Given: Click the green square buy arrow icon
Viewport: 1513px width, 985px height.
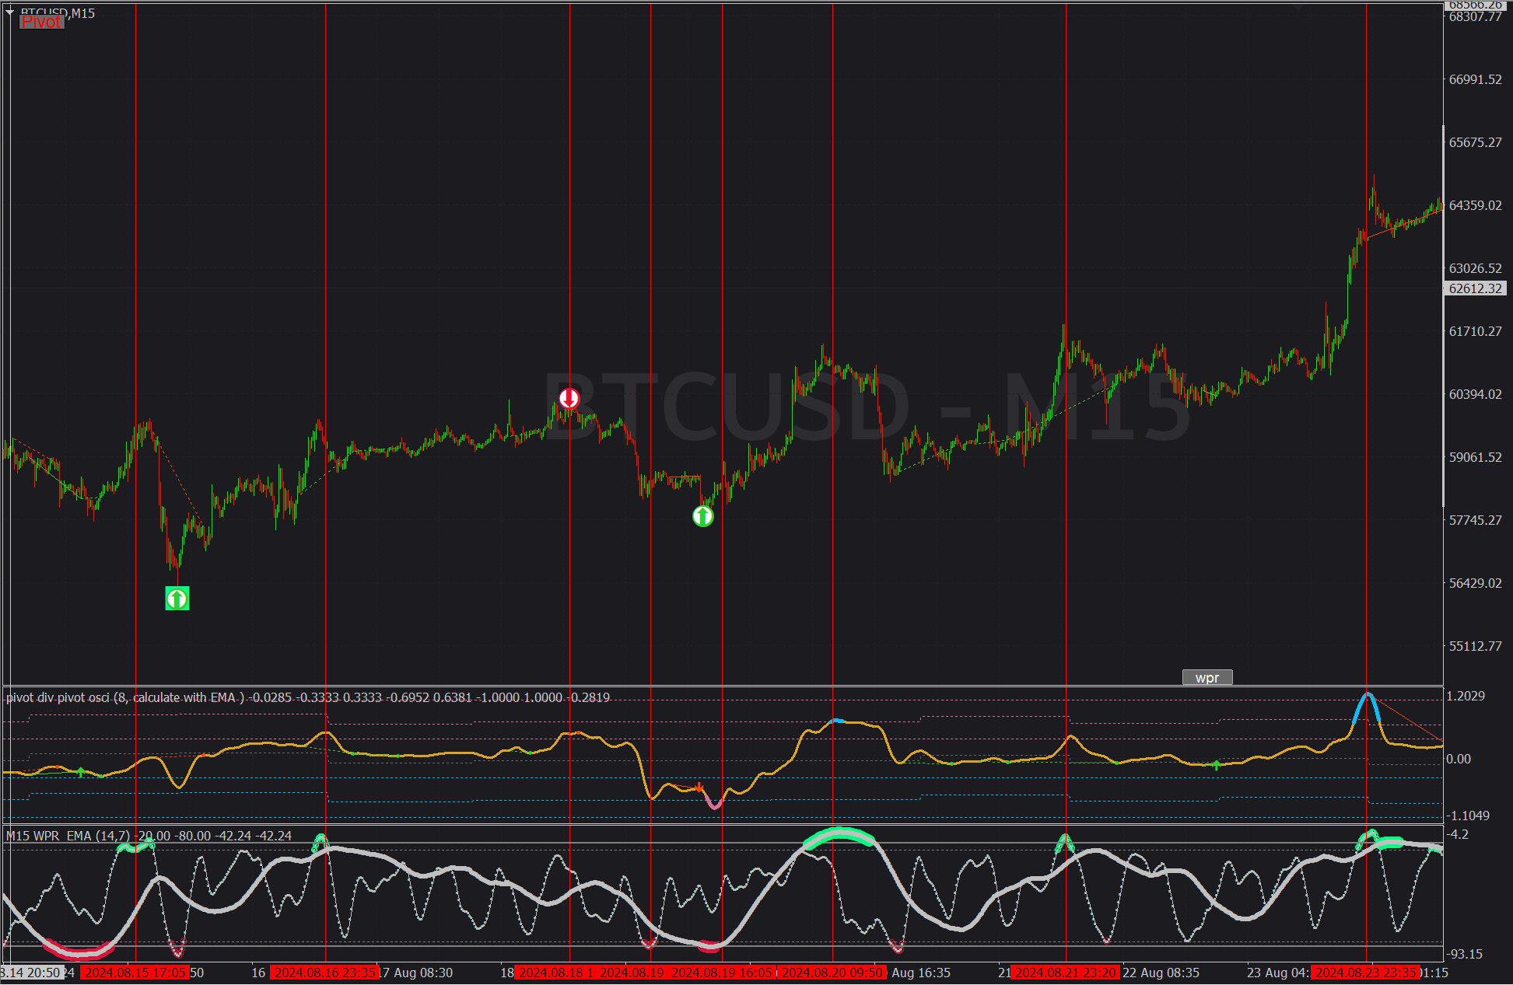Looking at the screenshot, I should point(177,599).
